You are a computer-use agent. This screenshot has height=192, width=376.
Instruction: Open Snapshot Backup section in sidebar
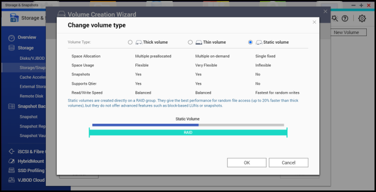[32, 106]
